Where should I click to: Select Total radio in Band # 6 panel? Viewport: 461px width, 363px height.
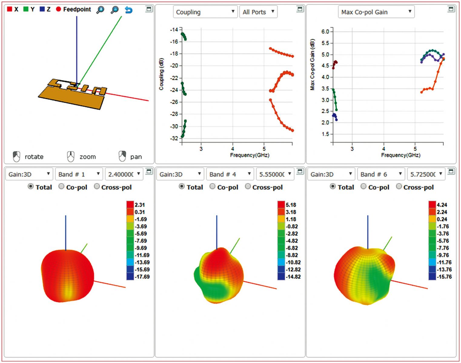coord(333,186)
